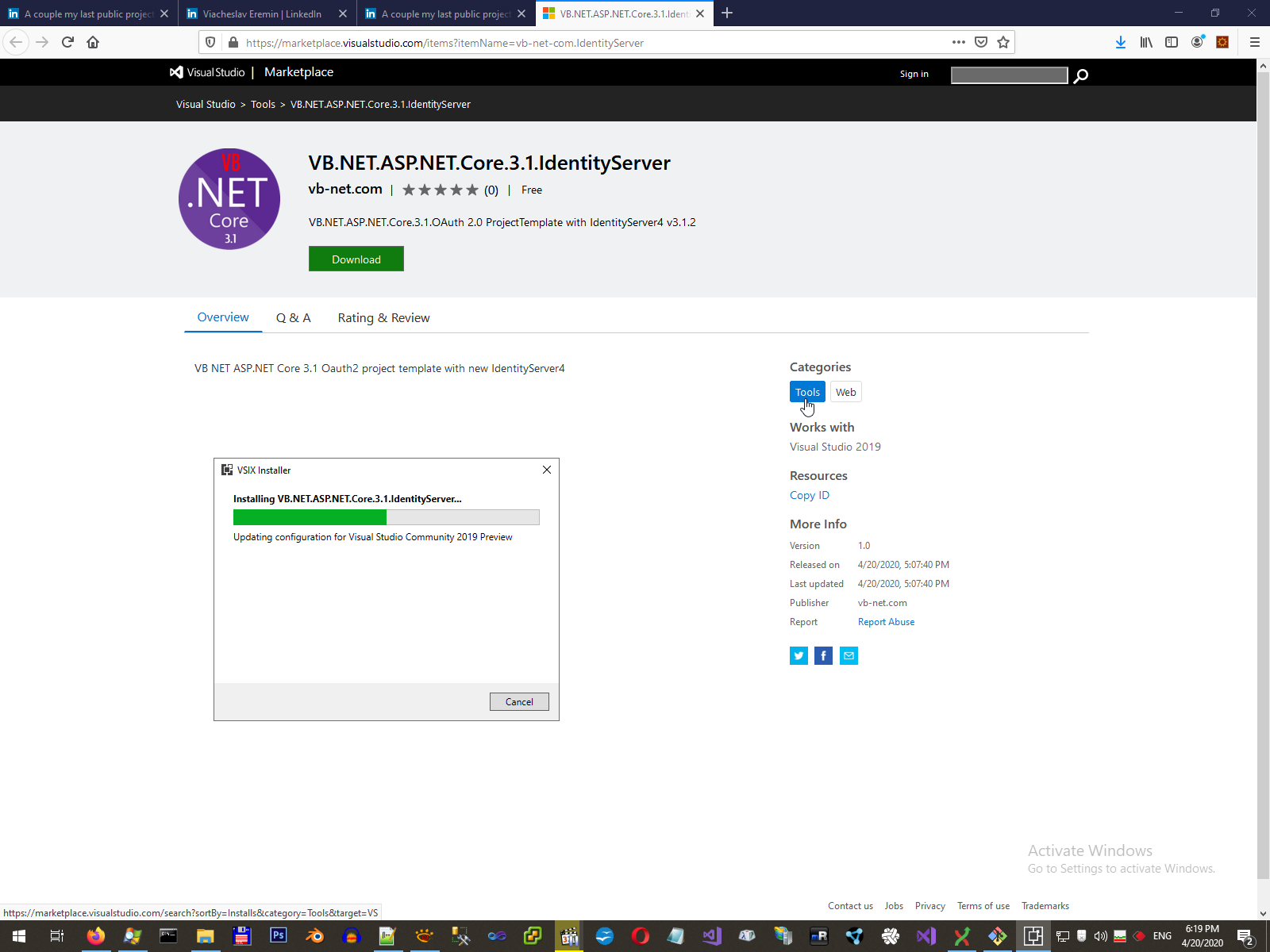
Task: Open the Firefox account menu
Action: [1197, 42]
